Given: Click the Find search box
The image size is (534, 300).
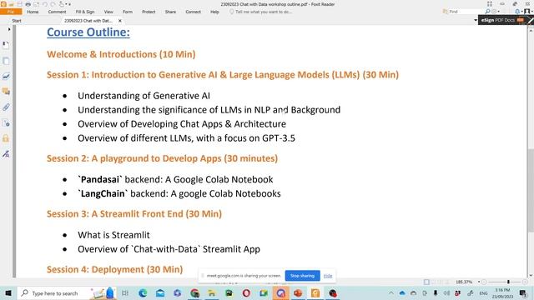Looking at the screenshot, I should coord(466,12).
